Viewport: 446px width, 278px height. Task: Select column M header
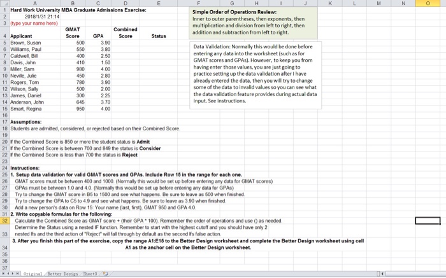click(379, 3)
